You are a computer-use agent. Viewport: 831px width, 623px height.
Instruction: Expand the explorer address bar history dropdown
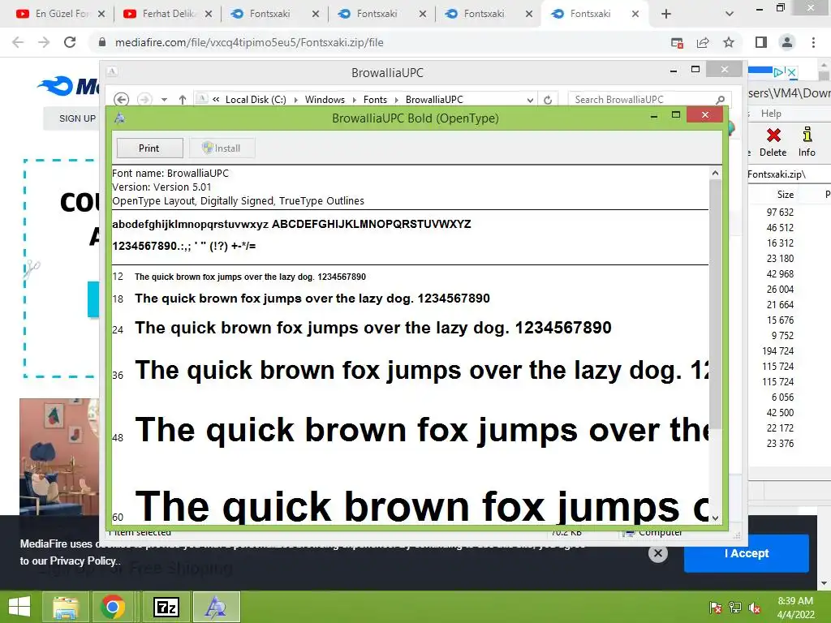point(529,100)
